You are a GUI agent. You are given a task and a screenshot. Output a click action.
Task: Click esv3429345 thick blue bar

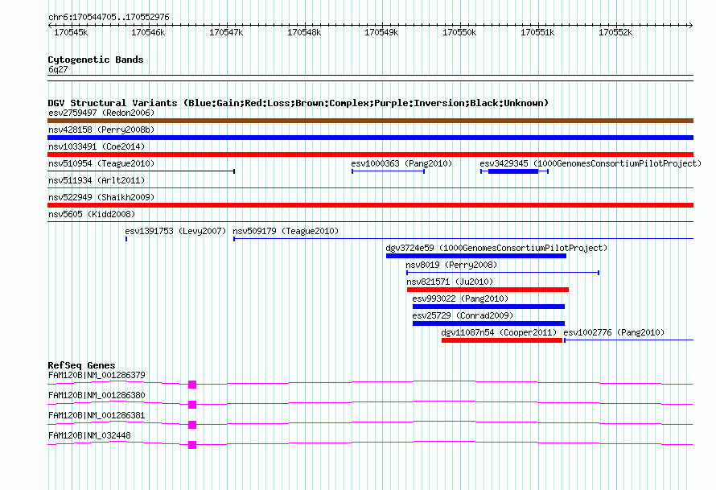(513, 171)
